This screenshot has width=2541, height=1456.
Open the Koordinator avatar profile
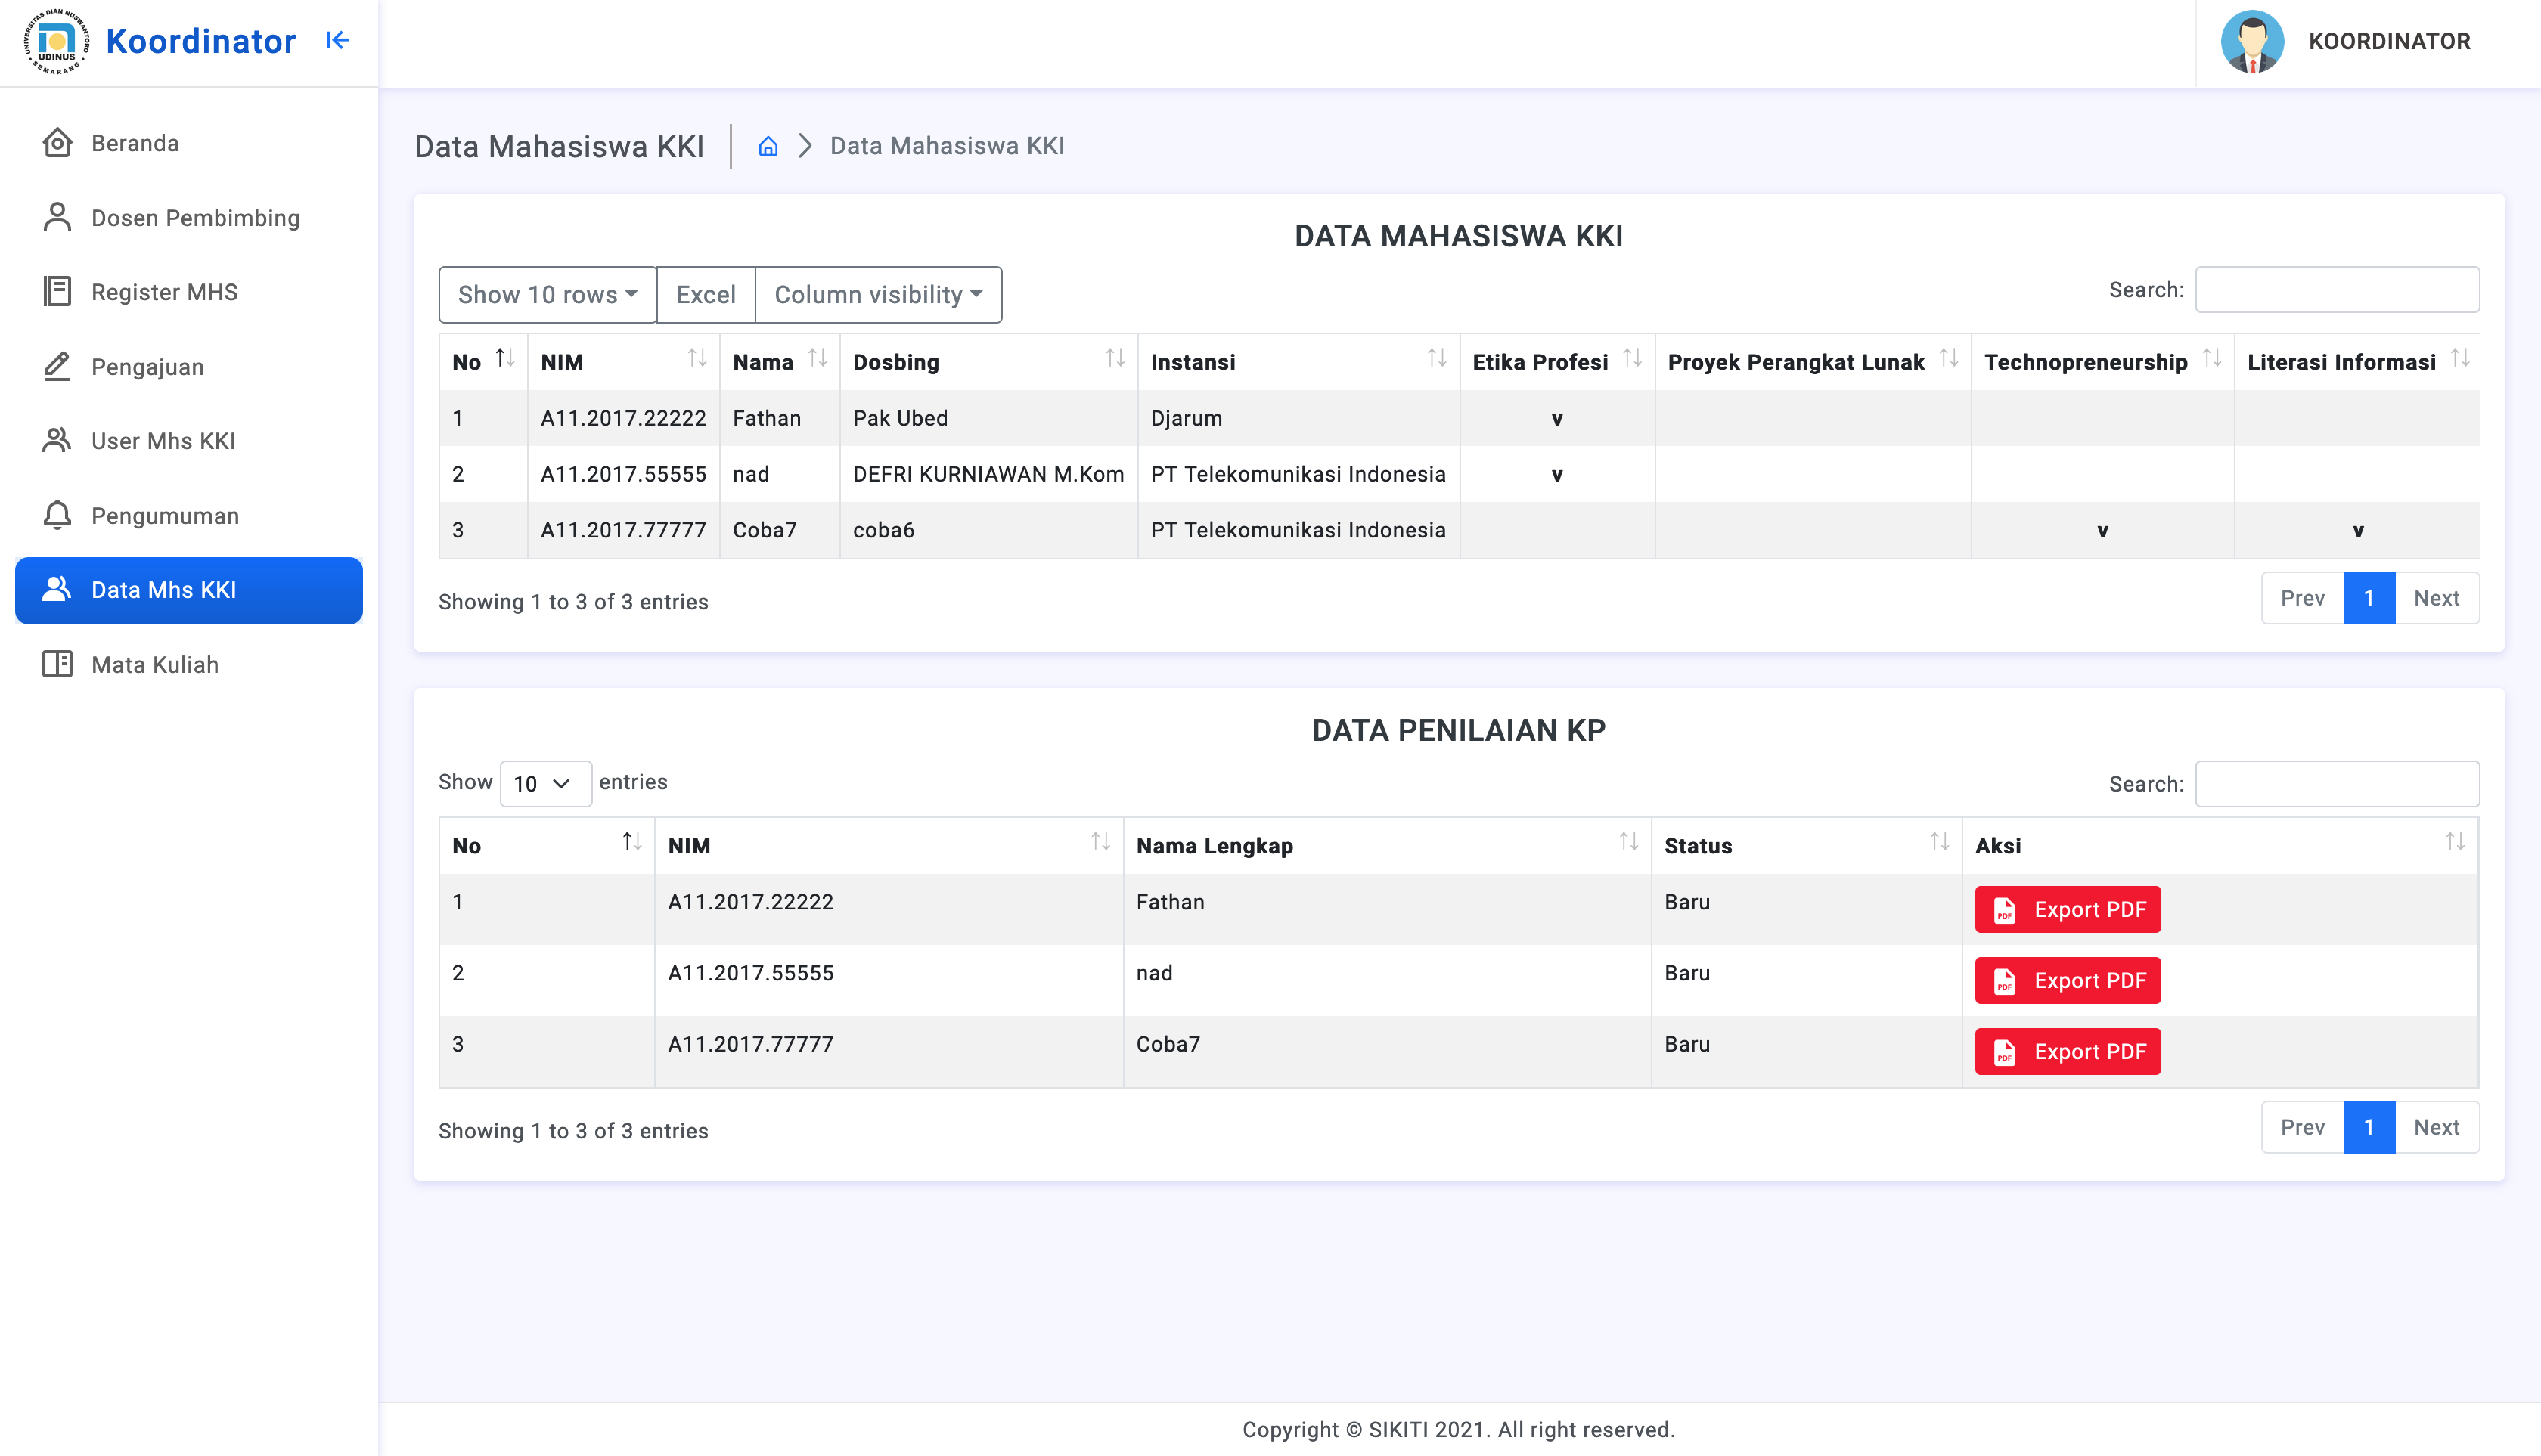click(x=2252, y=41)
